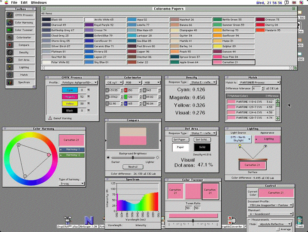Viewport: 308px width, 232px height.
Task: Click Set Paper button
Action: point(181,140)
